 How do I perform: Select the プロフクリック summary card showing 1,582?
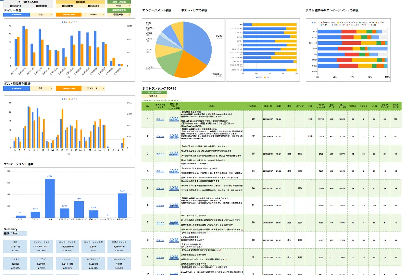tap(94, 264)
